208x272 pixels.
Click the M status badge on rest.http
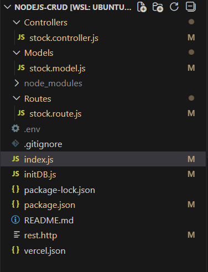click(191, 235)
